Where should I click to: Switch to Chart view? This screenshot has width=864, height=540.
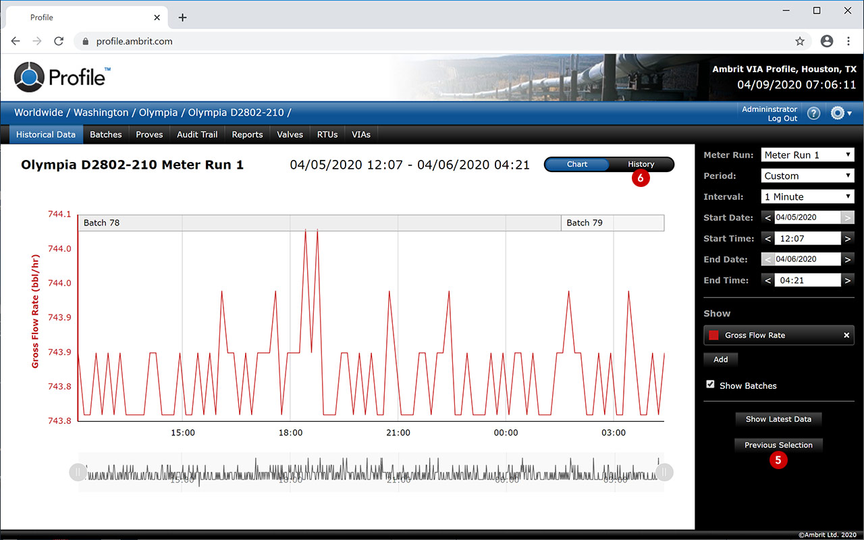[577, 164]
